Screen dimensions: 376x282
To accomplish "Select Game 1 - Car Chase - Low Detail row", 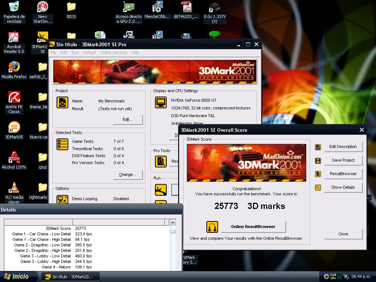I will tap(87, 234).
